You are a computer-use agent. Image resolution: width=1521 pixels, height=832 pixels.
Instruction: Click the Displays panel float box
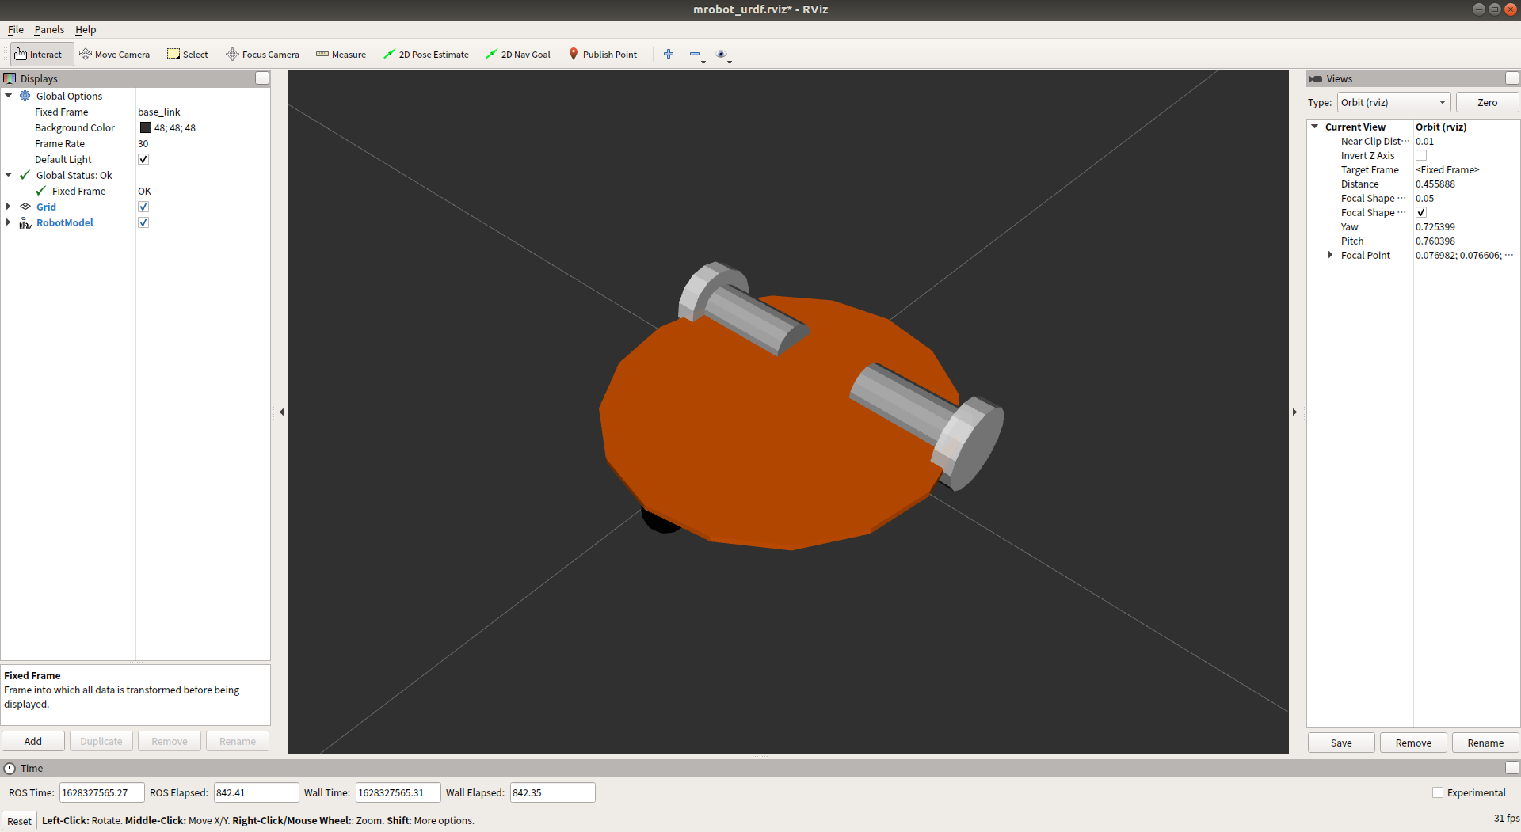(262, 78)
